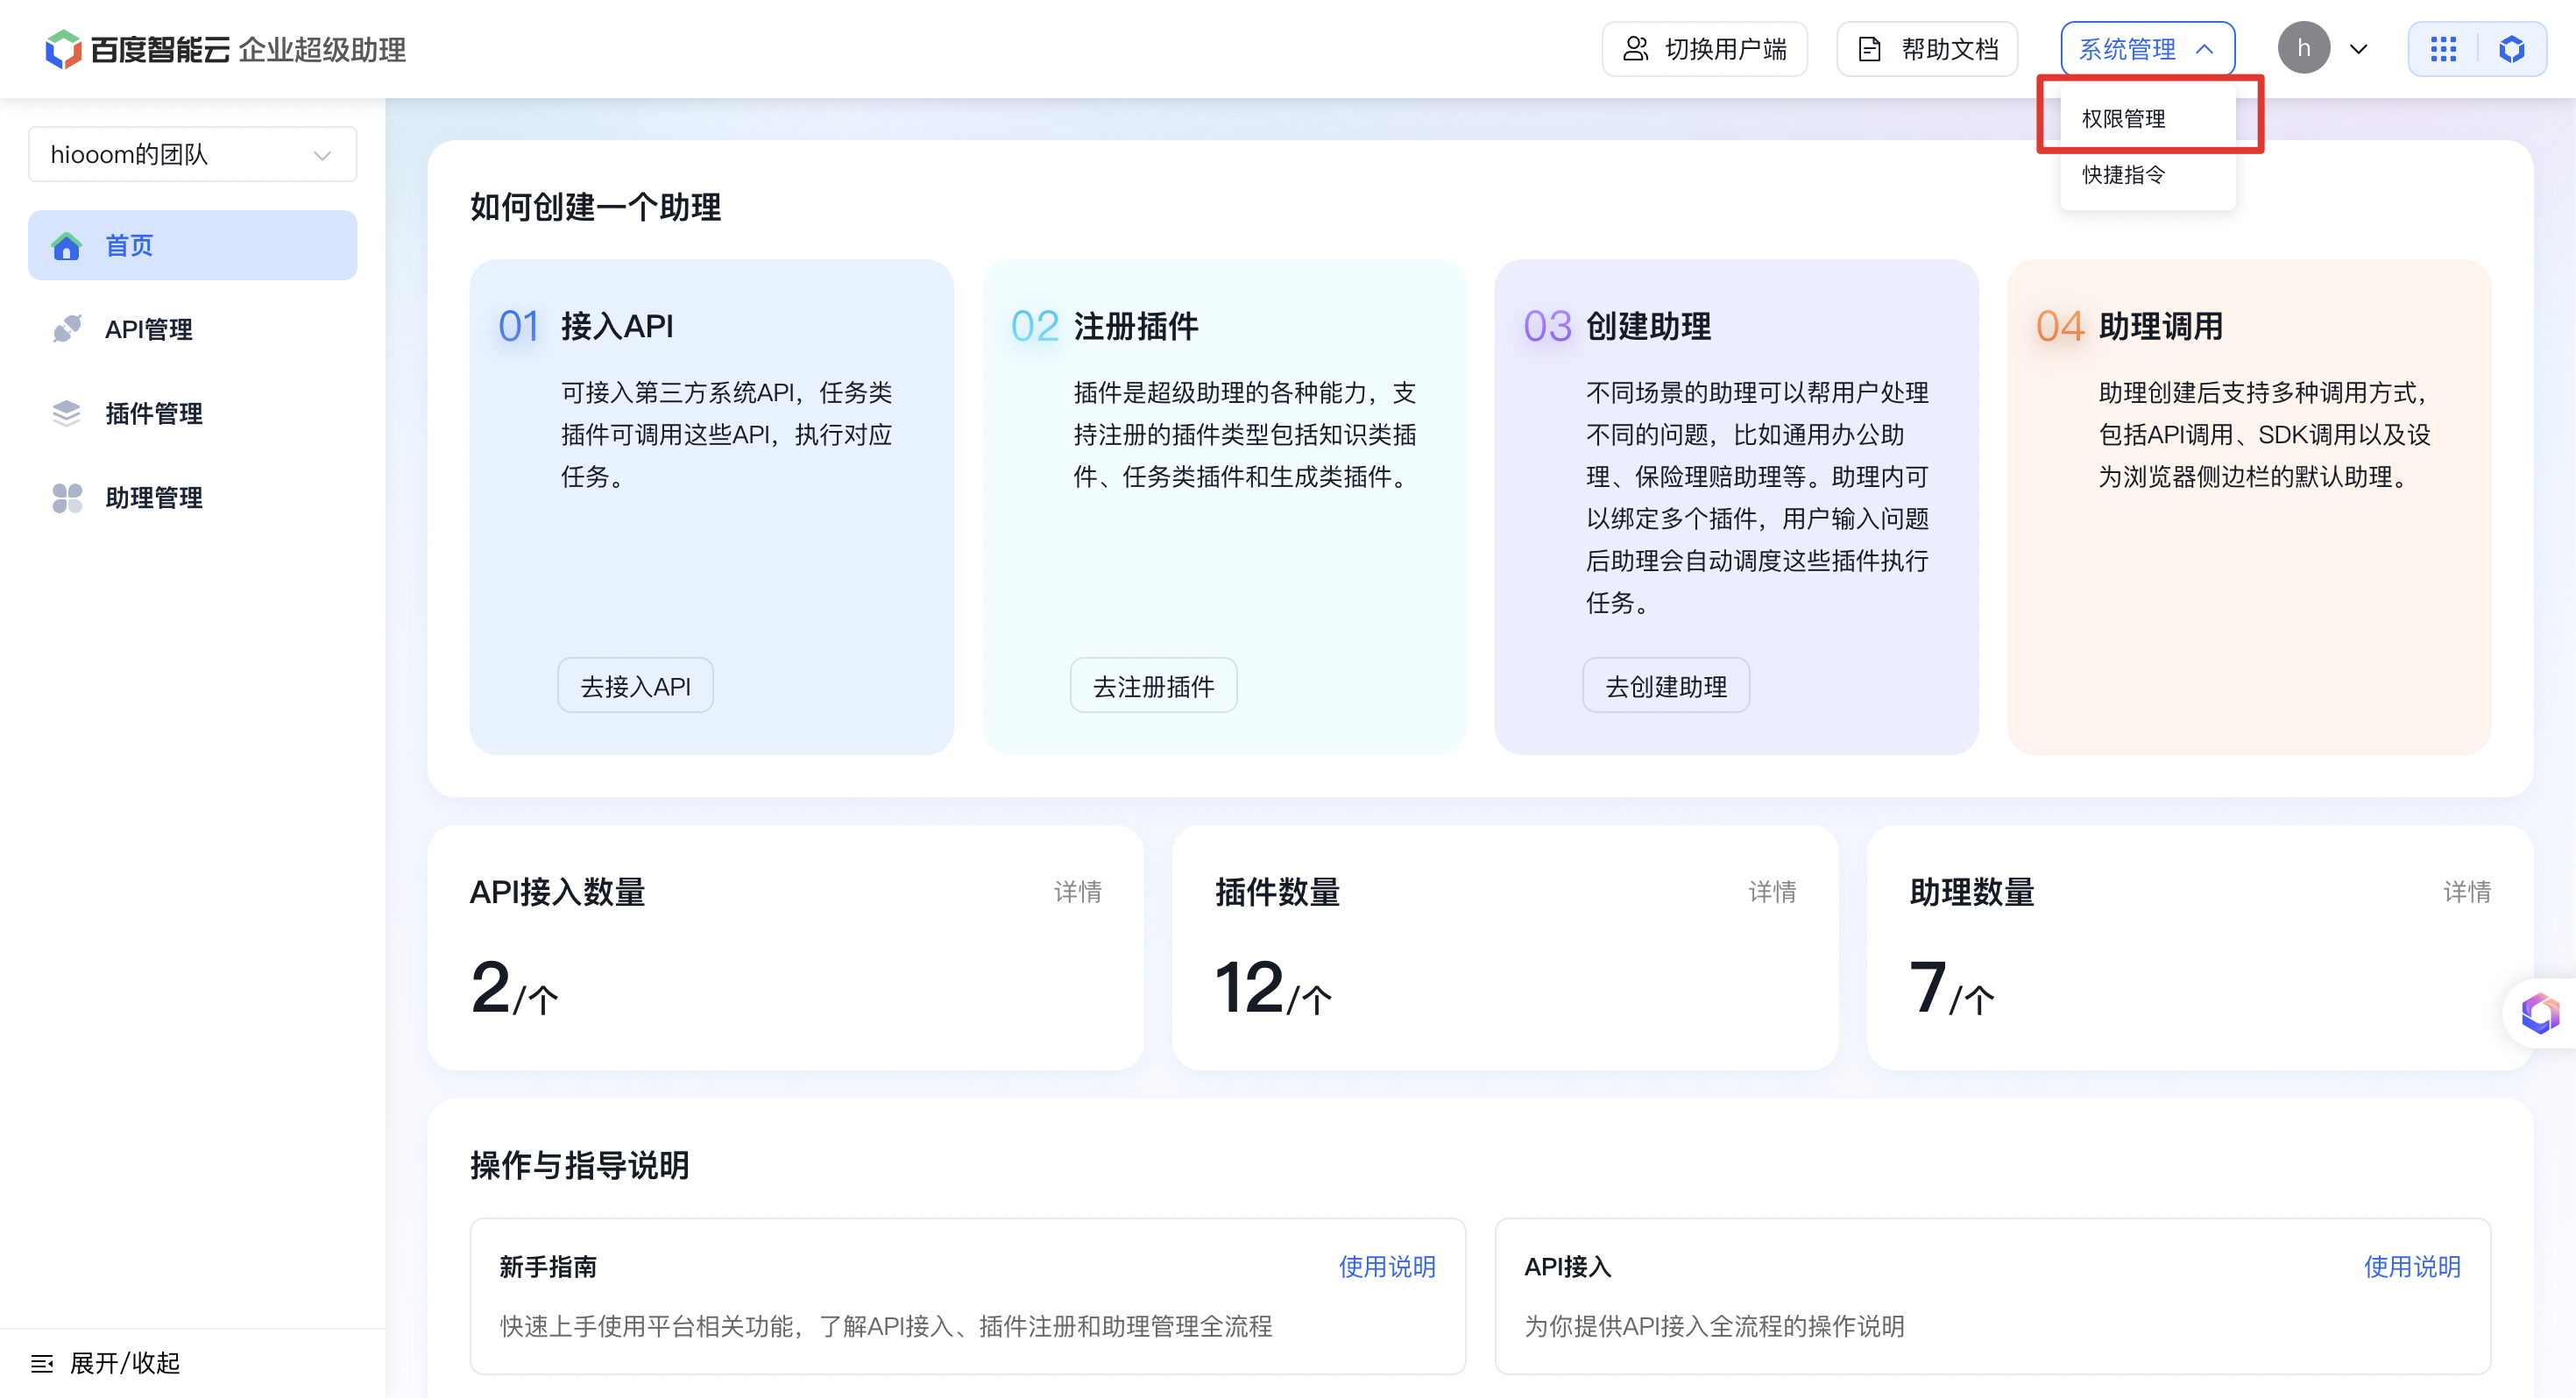Open 详情 for API接入数量
This screenshot has height=1398, width=2576.
1077,892
